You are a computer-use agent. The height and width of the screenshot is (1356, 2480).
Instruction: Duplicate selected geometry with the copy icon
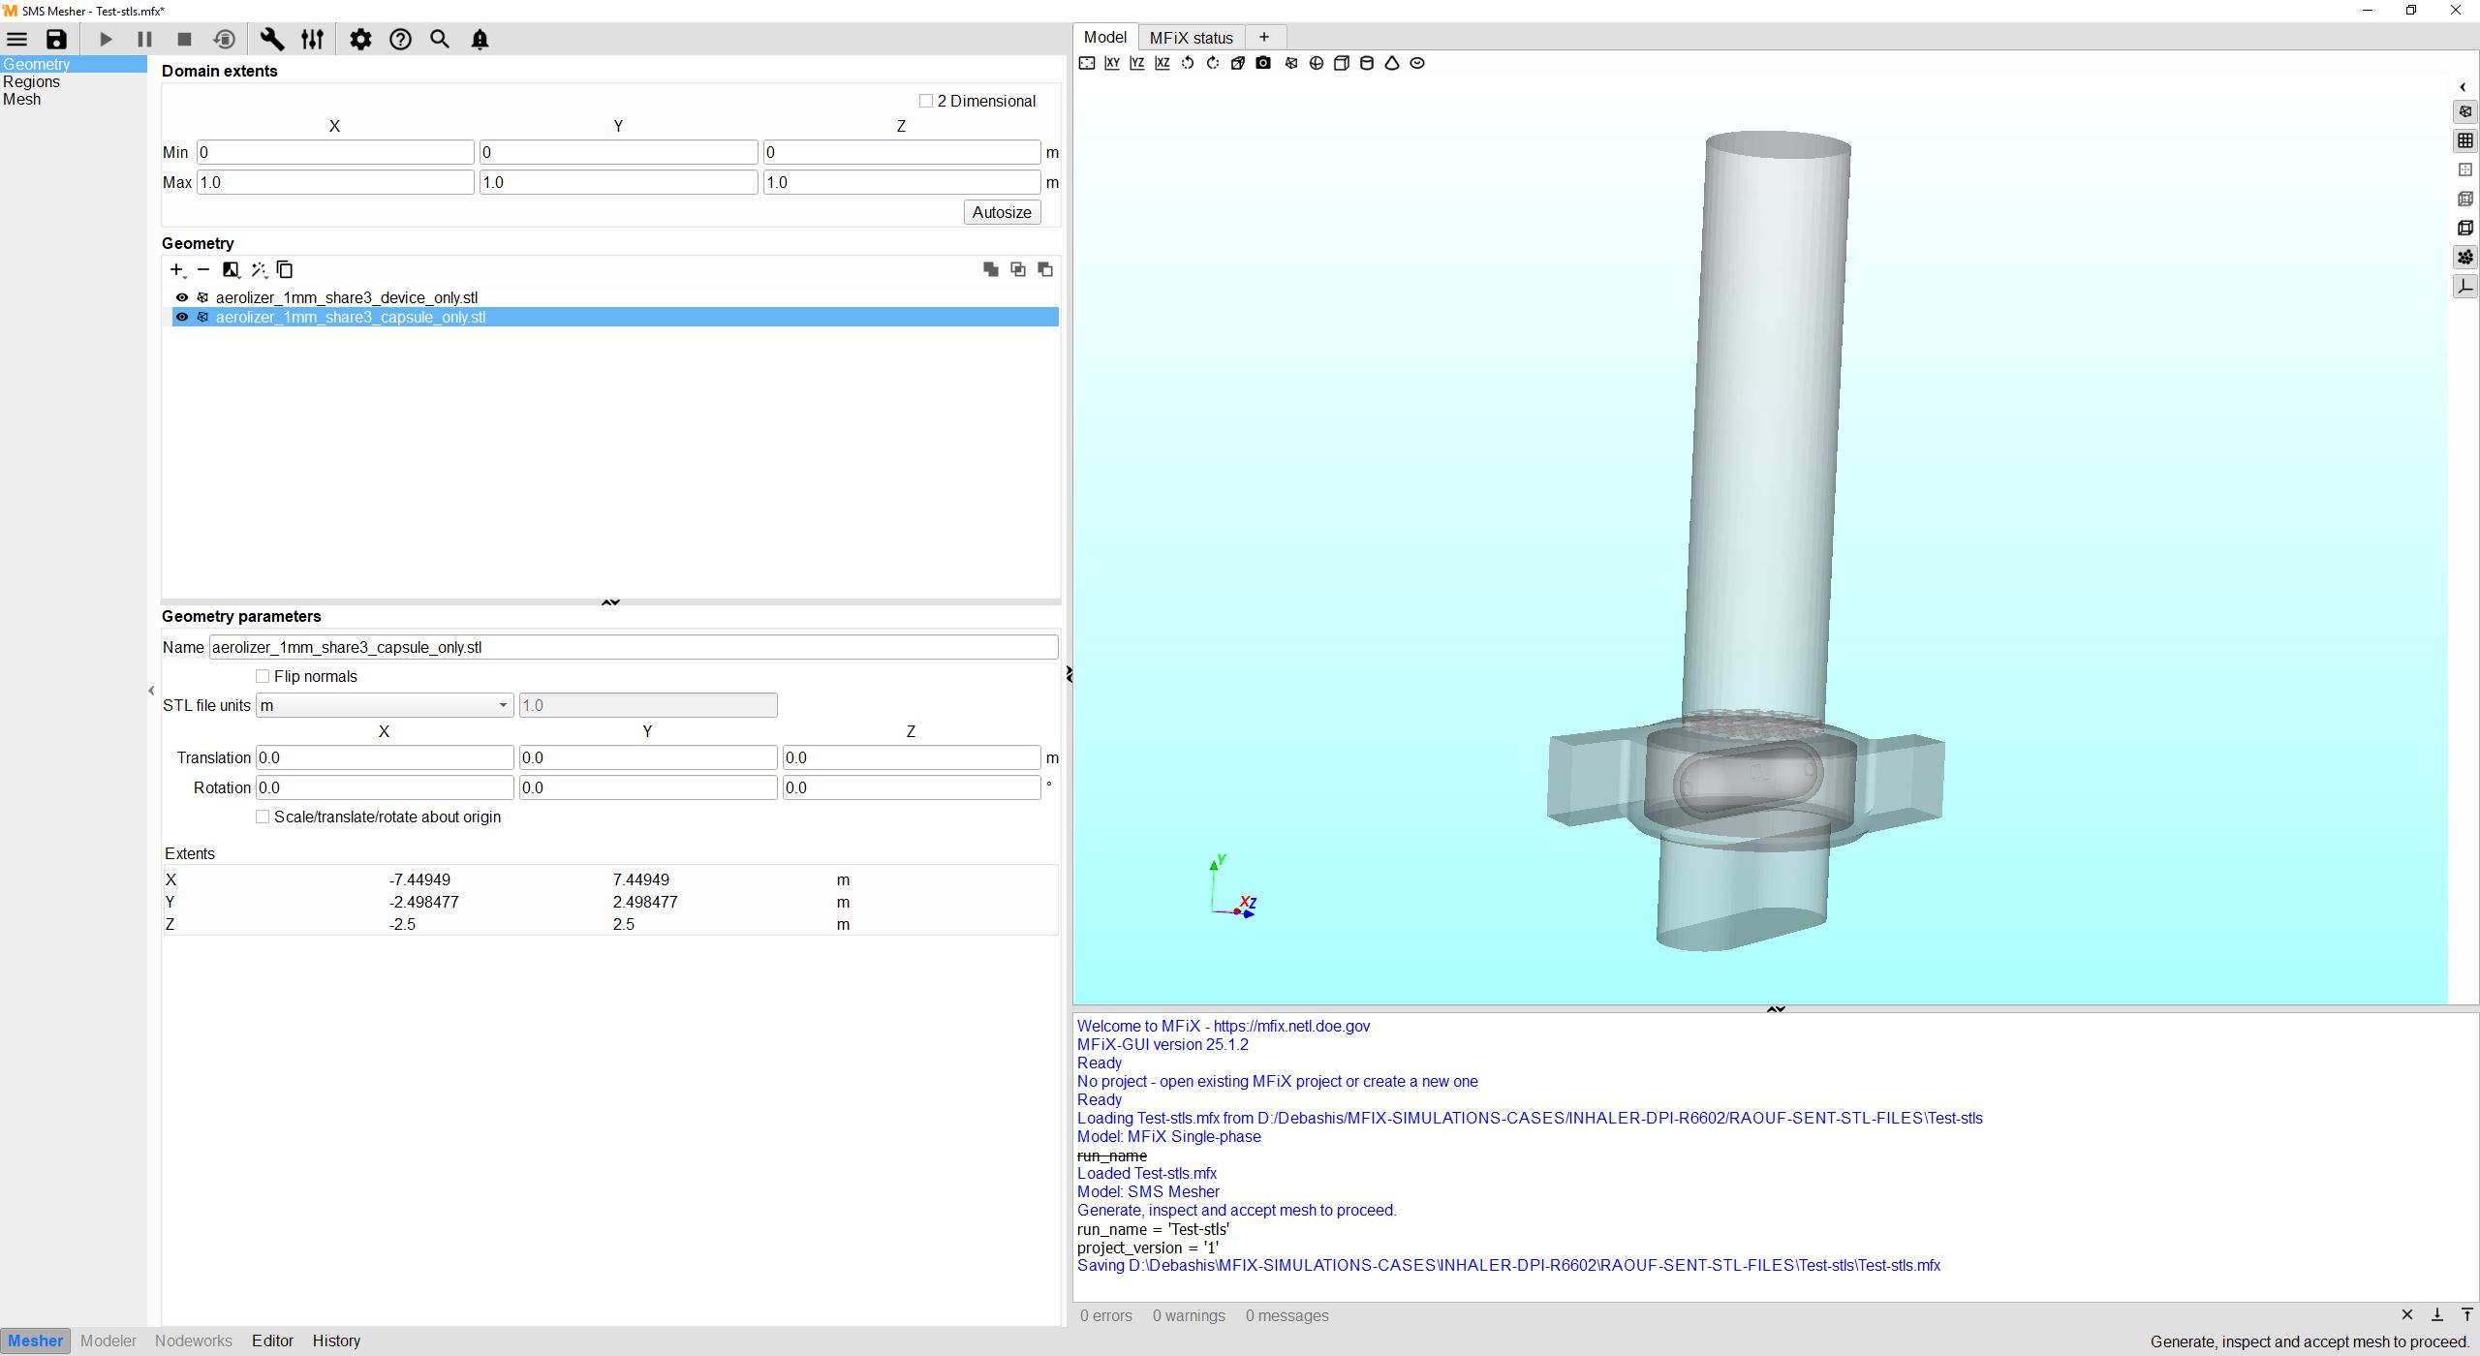[x=285, y=270]
